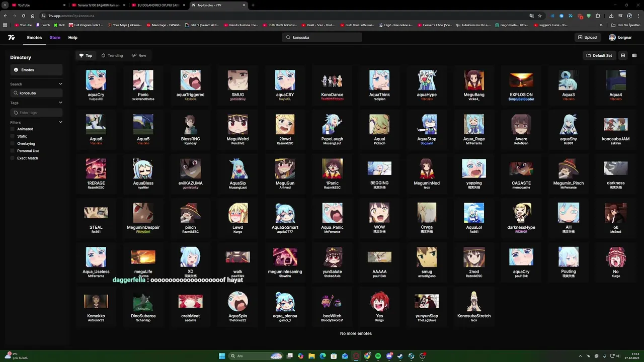Open the bergnar user profile menu
This screenshot has width=644, height=362.
point(620,37)
